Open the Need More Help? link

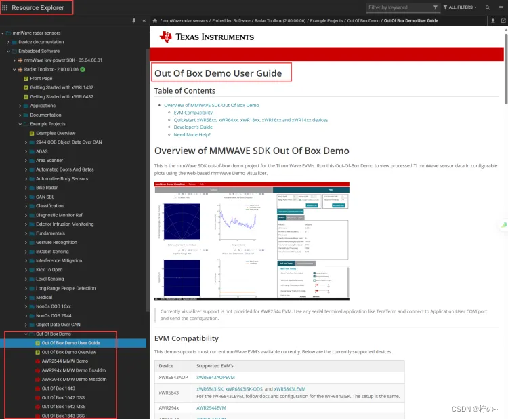click(x=192, y=135)
